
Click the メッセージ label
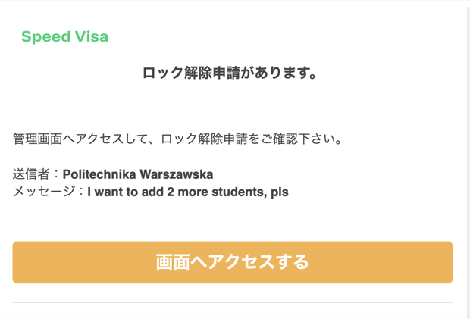pyautogui.click(x=44, y=192)
